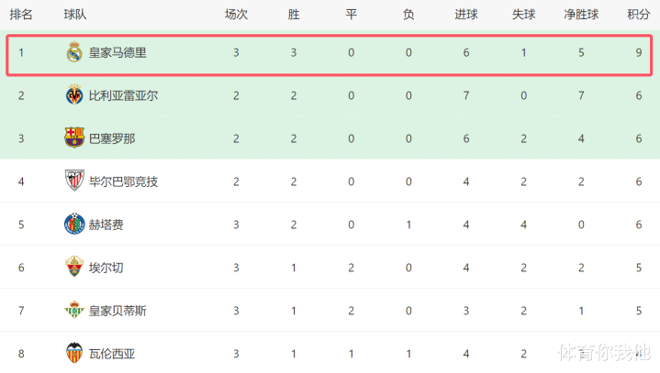Click the Real Madrid club crest

74,52
